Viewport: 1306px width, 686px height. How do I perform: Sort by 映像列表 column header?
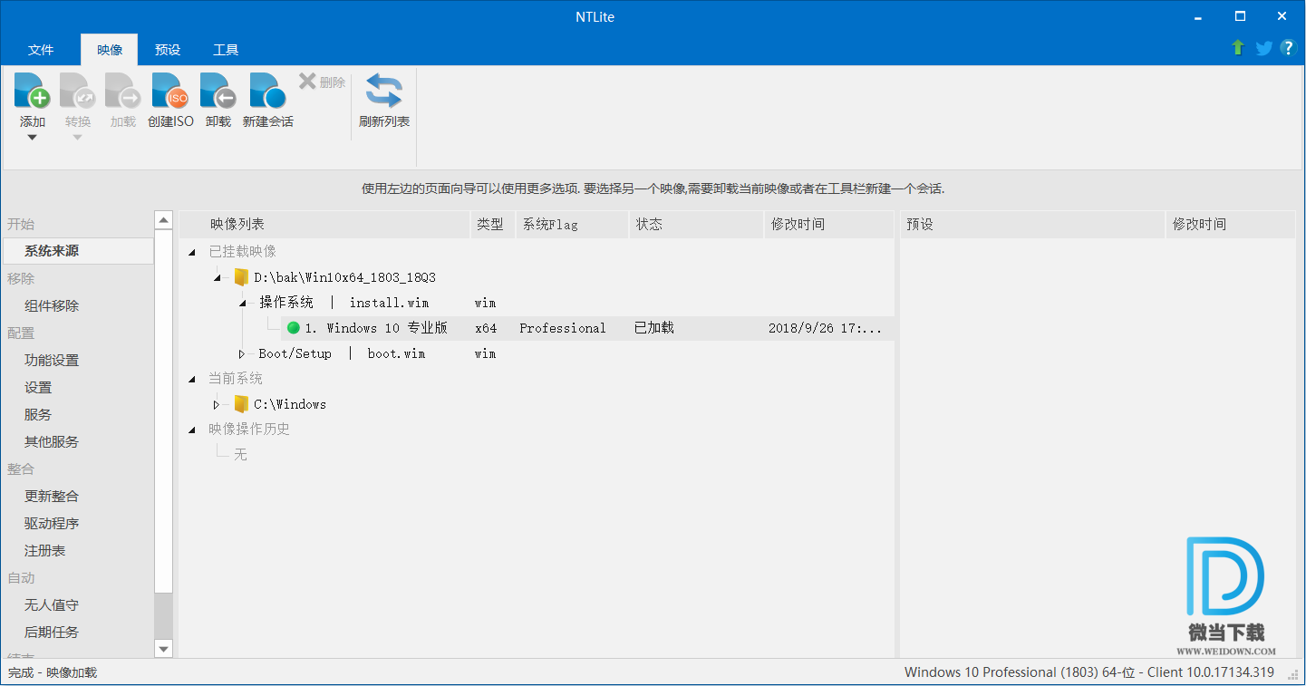click(324, 224)
